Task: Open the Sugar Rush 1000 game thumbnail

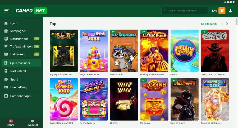Action: click(x=94, y=51)
